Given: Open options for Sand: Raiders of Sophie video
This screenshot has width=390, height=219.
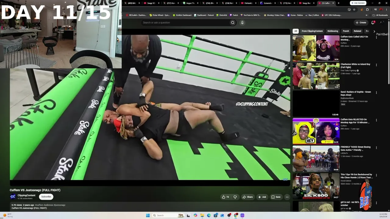Looking at the screenshot, I should pyautogui.click(x=376, y=92).
